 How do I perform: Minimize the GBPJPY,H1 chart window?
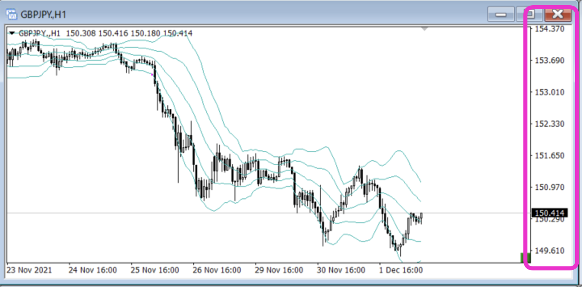click(501, 15)
